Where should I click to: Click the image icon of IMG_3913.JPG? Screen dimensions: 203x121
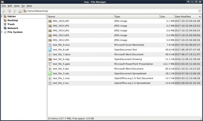coord(50,35)
